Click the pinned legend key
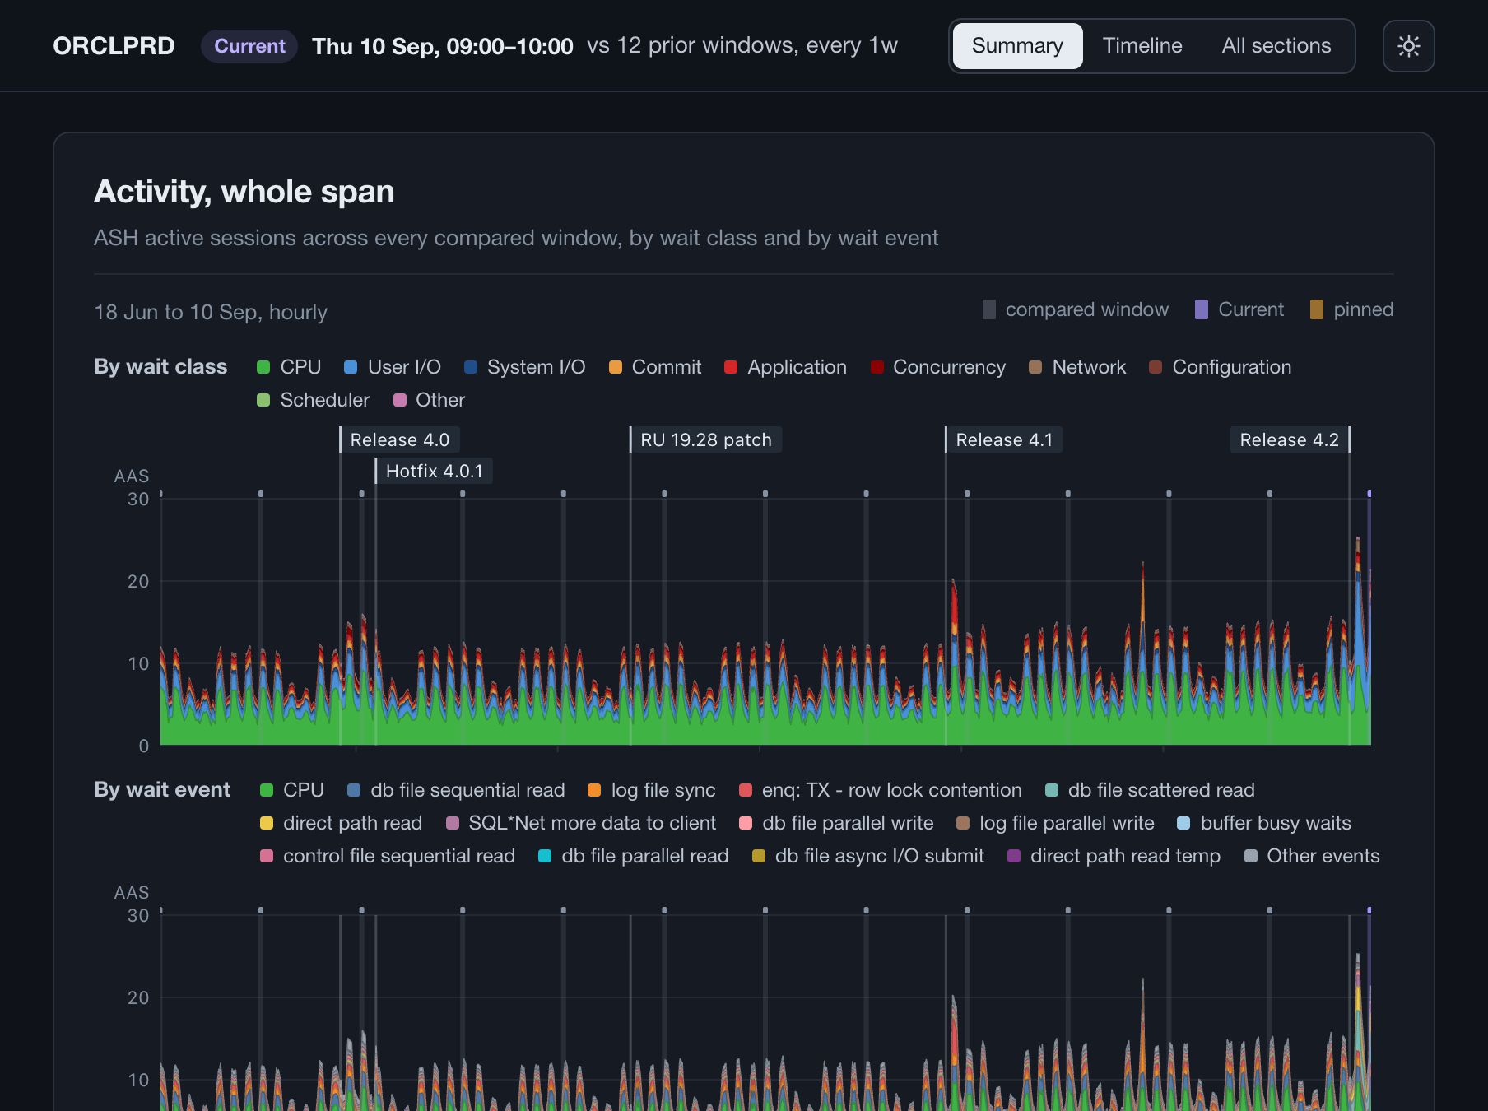This screenshot has width=1488, height=1111. coord(1351,309)
